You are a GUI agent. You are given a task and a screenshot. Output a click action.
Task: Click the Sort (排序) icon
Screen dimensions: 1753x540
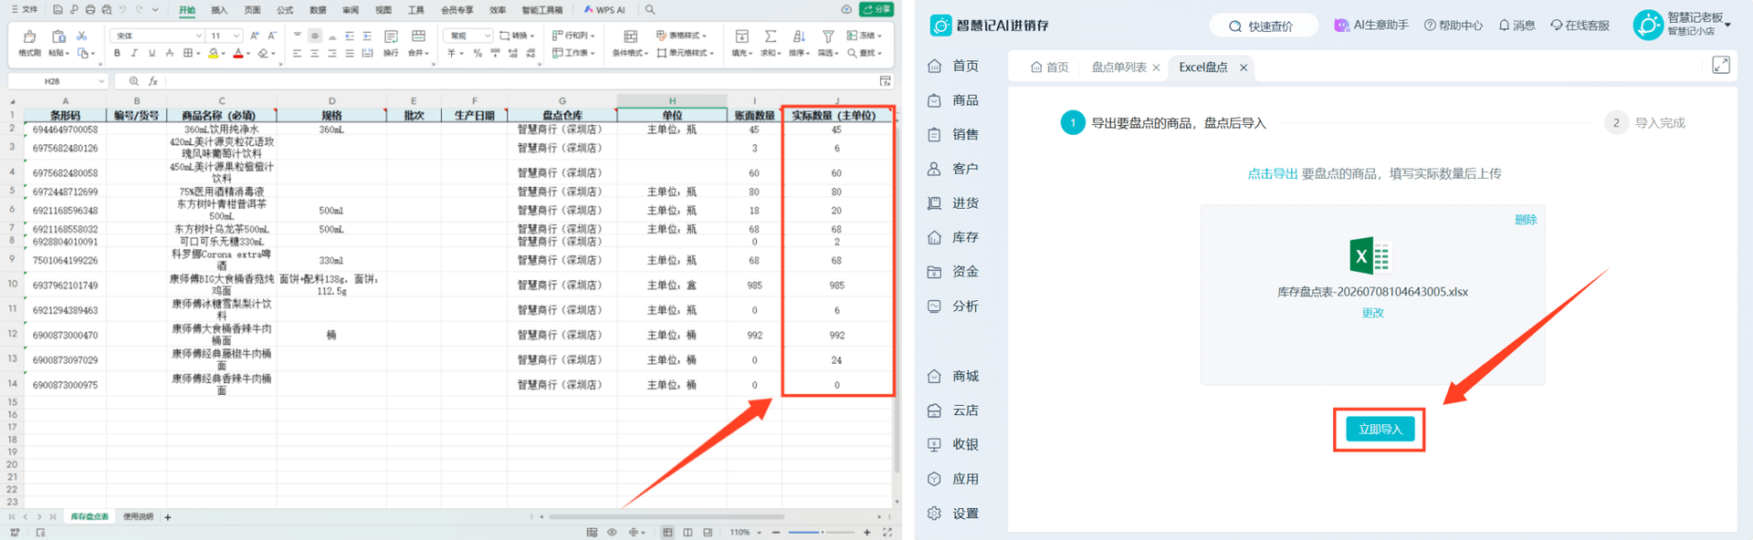799,36
